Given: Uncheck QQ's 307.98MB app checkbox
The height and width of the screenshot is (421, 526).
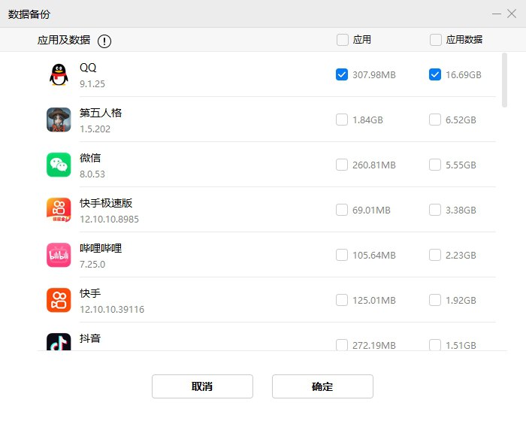Looking at the screenshot, I should pos(342,74).
